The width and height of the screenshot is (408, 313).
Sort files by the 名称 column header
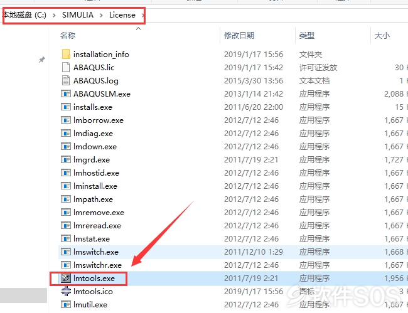click(x=68, y=35)
